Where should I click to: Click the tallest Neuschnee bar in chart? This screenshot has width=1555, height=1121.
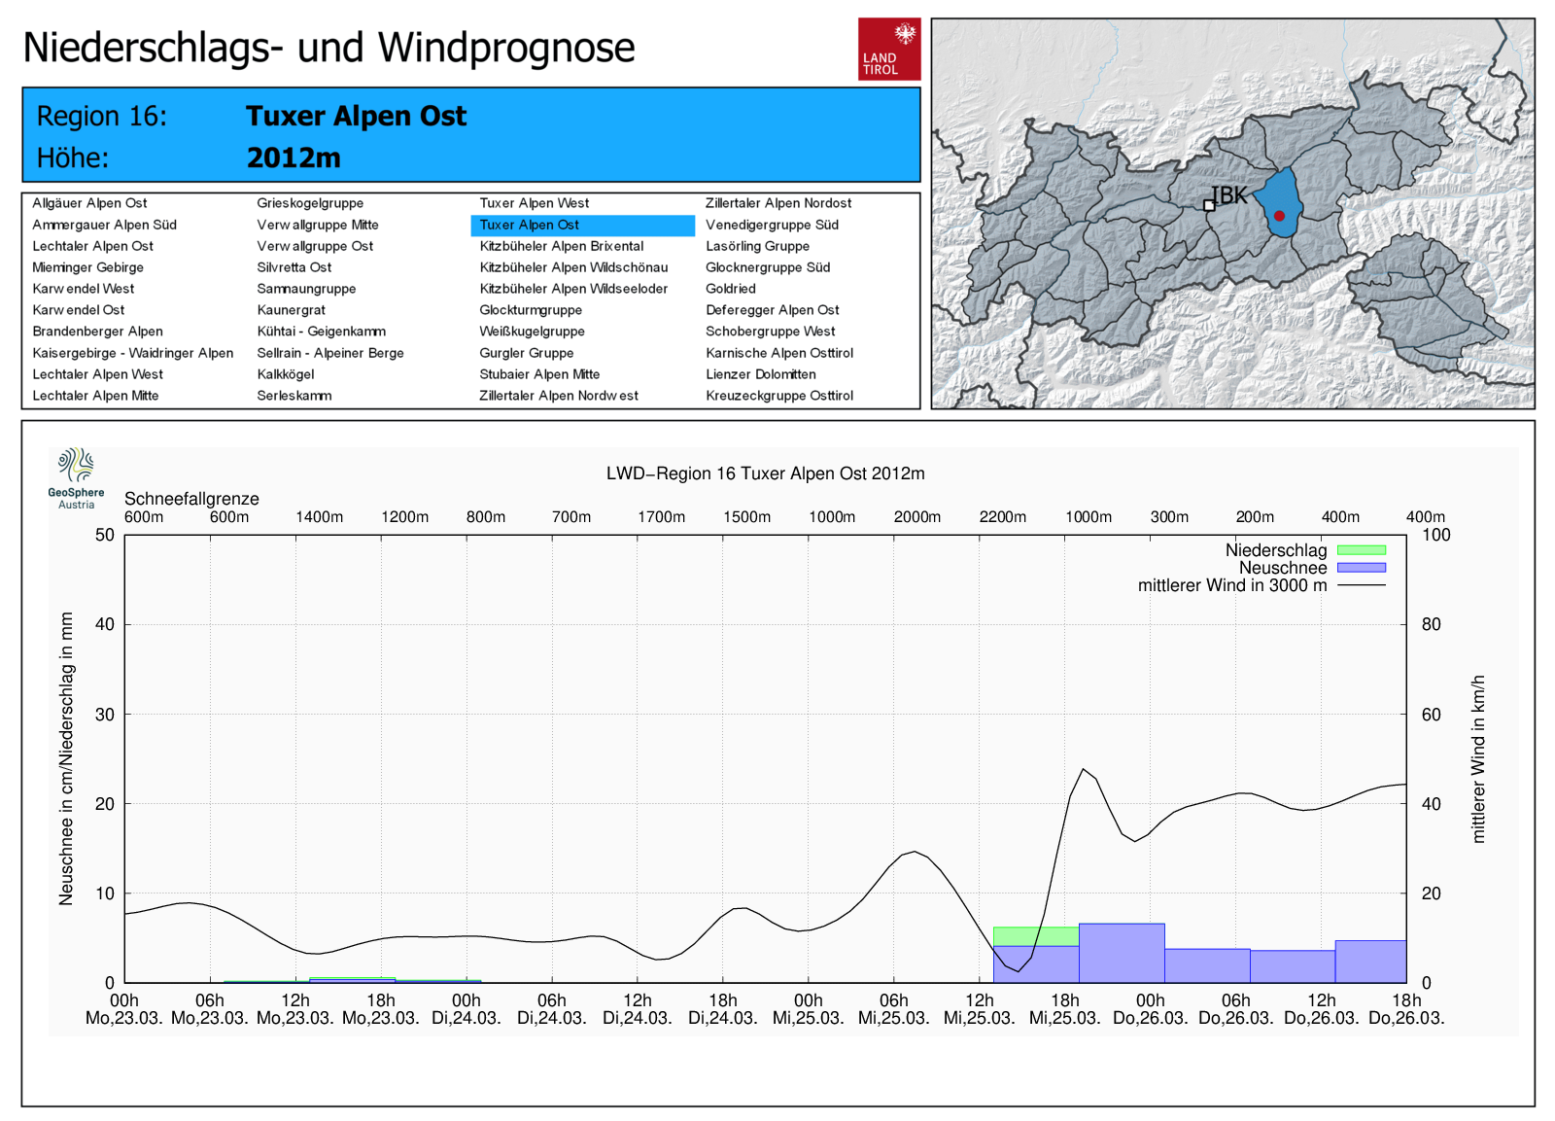click(1121, 953)
